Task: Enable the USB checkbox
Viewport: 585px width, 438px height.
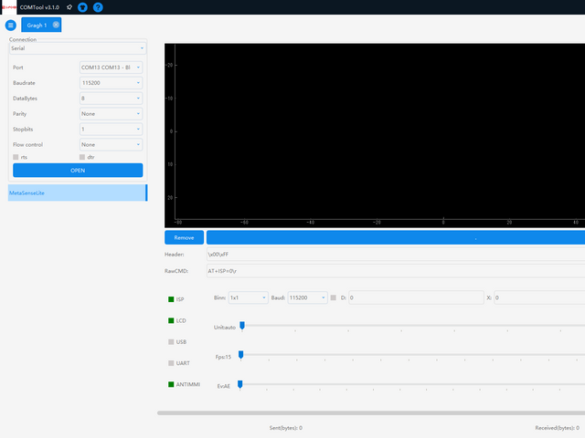Action: point(171,342)
